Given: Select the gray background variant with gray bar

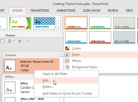Looking at the screenshot, I should point(124,23).
